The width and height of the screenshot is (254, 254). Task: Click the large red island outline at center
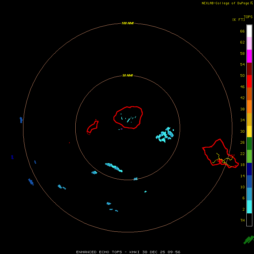click(x=128, y=117)
